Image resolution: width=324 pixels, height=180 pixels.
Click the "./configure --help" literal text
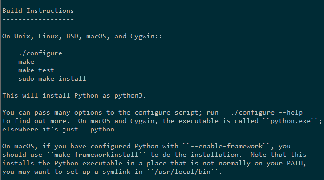266,113
